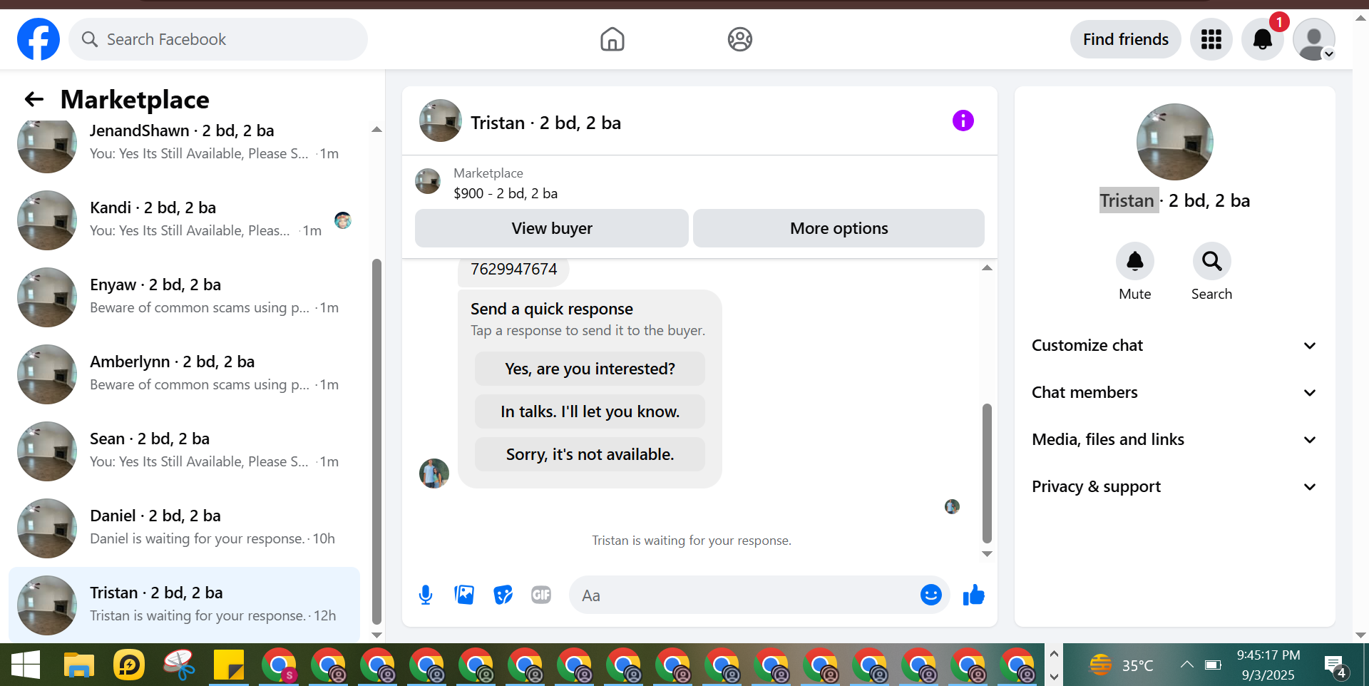This screenshot has height=686, width=1369.
Task: Click the battery icon in the tray
Action: click(x=1213, y=665)
